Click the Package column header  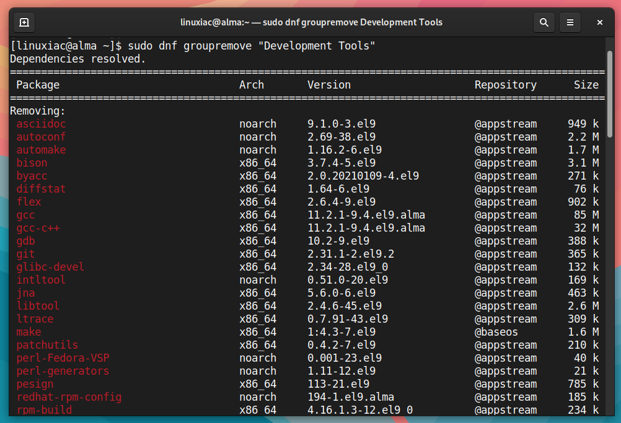point(38,85)
